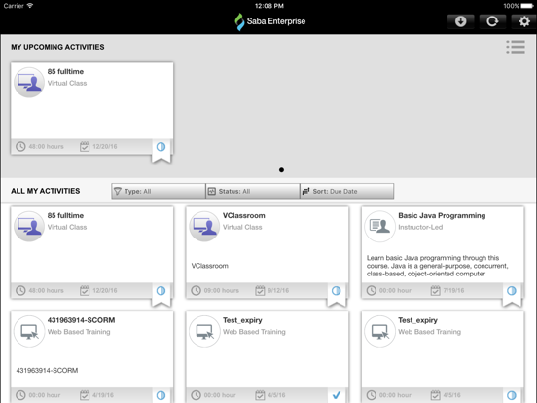Switch to list view icon
Screen dimensions: 537x403
(x=516, y=47)
